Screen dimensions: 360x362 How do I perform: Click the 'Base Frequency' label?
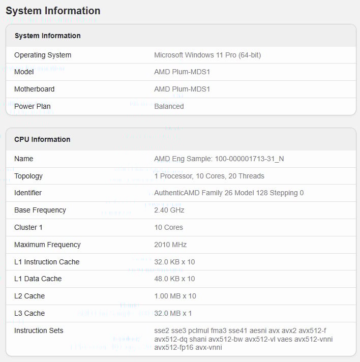(40, 210)
